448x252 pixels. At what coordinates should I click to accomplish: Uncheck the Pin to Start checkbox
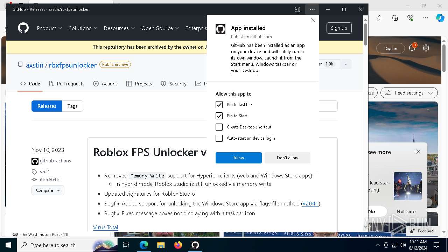click(219, 116)
